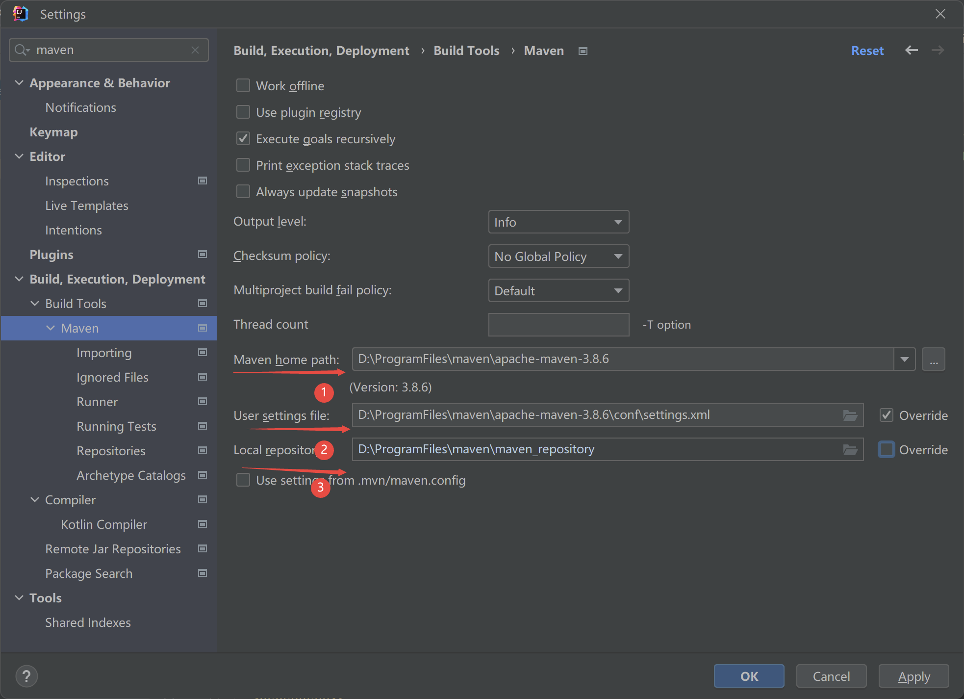Expand the Maven home path dropdown arrow
Viewport: 964px width, 699px height.
click(904, 360)
